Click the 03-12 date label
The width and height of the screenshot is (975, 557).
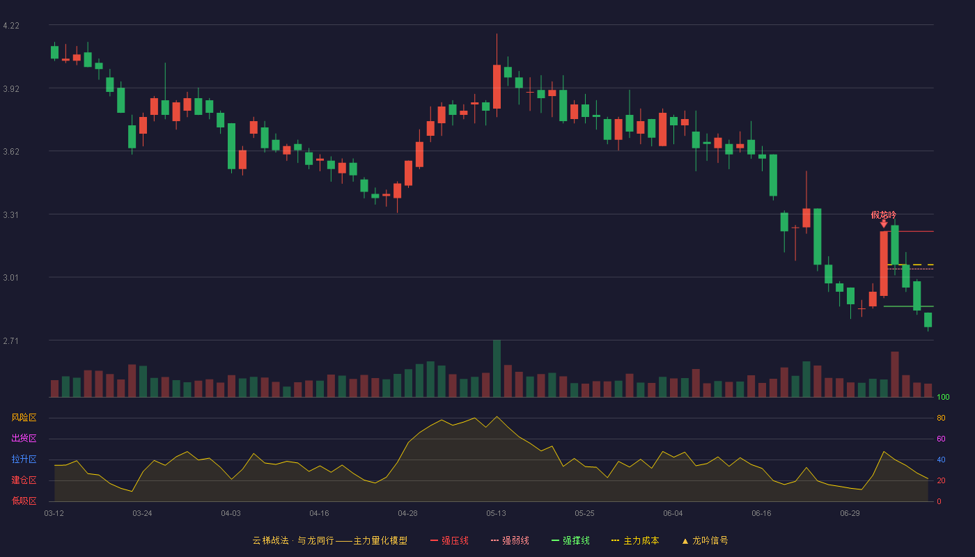(54, 513)
